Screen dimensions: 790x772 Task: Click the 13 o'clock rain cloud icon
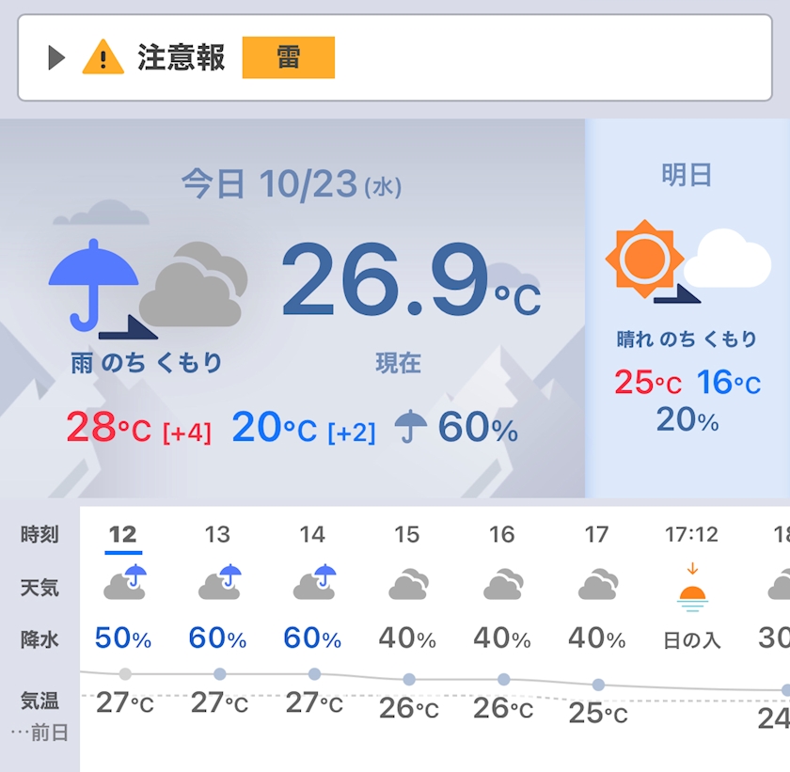click(220, 582)
